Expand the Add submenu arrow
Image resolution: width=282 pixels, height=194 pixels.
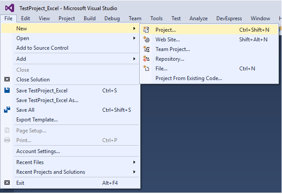point(134,59)
